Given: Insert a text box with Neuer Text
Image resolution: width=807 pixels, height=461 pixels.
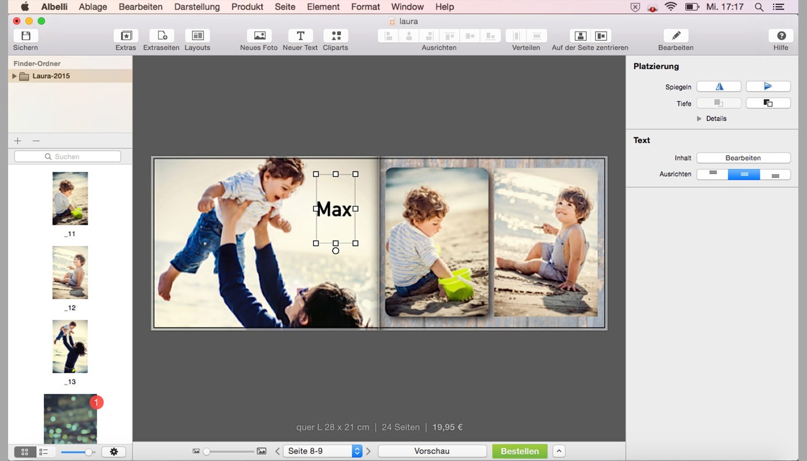Looking at the screenshot, I should coord(300,36).
